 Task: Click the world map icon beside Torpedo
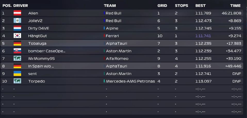click(x=17, y=81)
